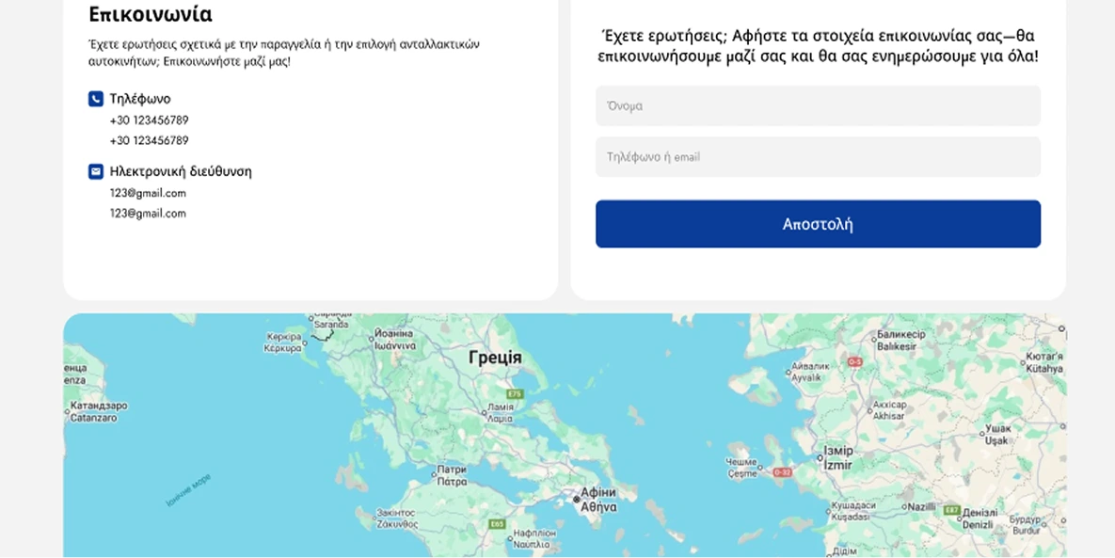Click the E87 highway shield near Denizli
This screenshot has width=1115, height=558.
[952, 510]
